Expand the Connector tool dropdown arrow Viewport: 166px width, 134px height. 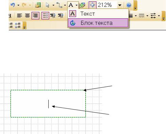point(65,5)
